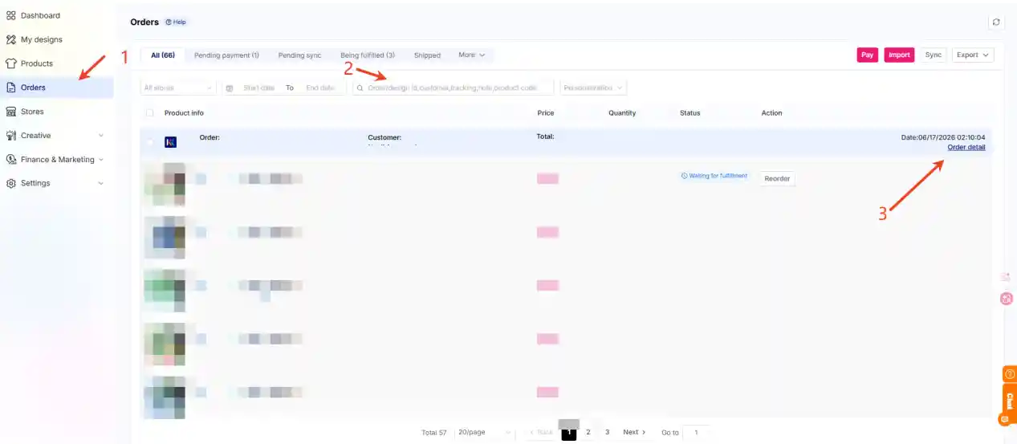
Task: Open the orange Chat widget
Action: (1009, 404)
